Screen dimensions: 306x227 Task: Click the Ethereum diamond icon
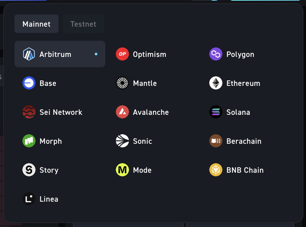point(216,83)
